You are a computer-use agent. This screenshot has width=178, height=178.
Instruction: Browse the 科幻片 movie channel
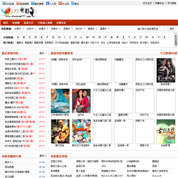click(79, 29)
